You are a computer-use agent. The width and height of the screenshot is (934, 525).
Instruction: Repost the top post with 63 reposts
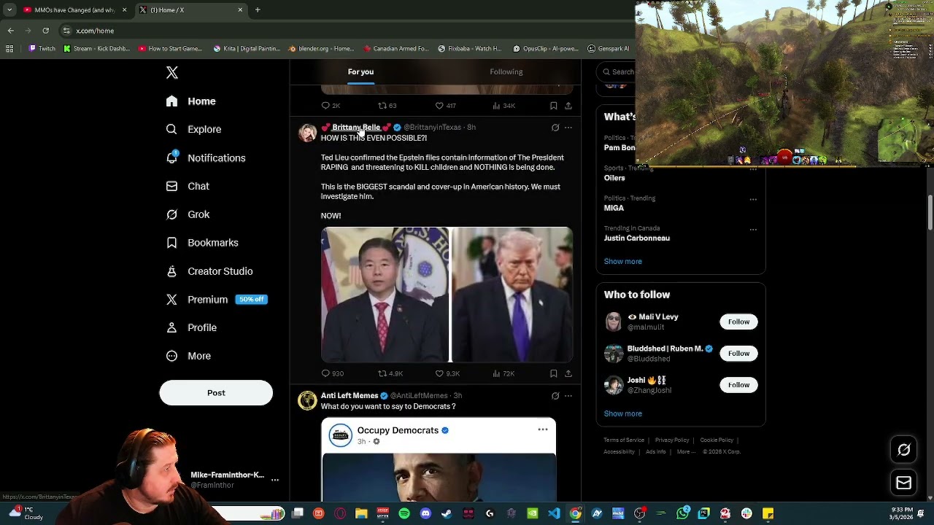387,106
